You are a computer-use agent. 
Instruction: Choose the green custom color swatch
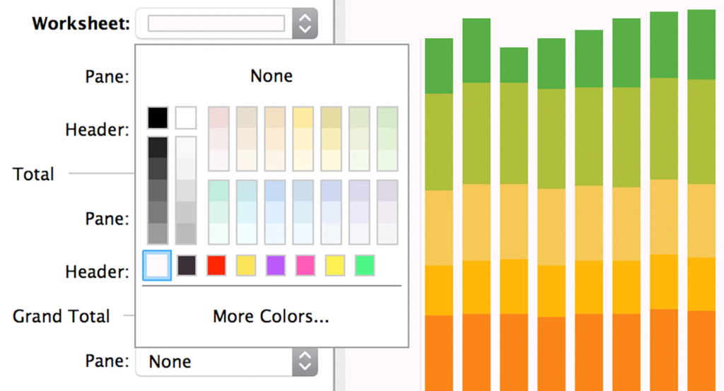(x=364, y=265)
